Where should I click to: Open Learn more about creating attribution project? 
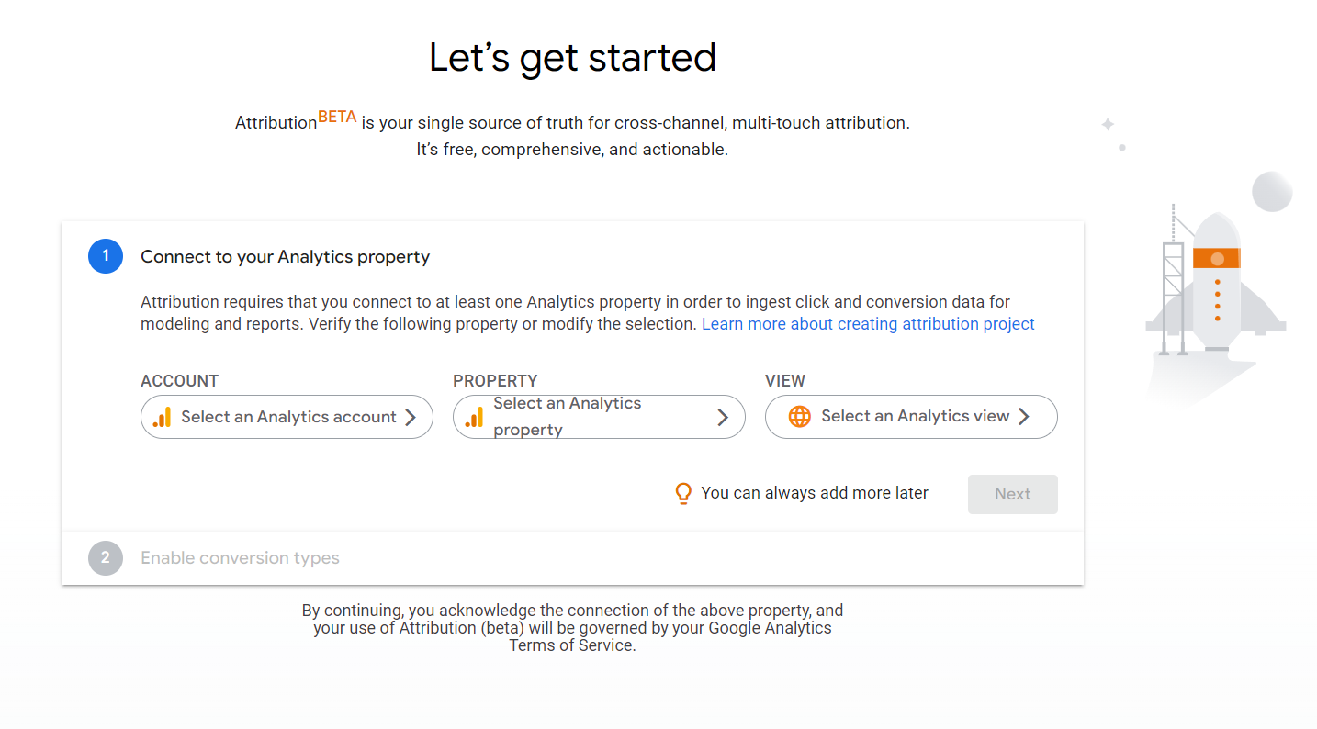click(x=868, y=324)
